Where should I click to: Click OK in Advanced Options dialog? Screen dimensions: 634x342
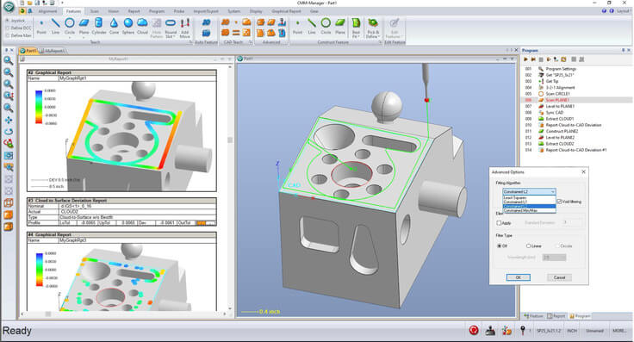click(519, 277)
